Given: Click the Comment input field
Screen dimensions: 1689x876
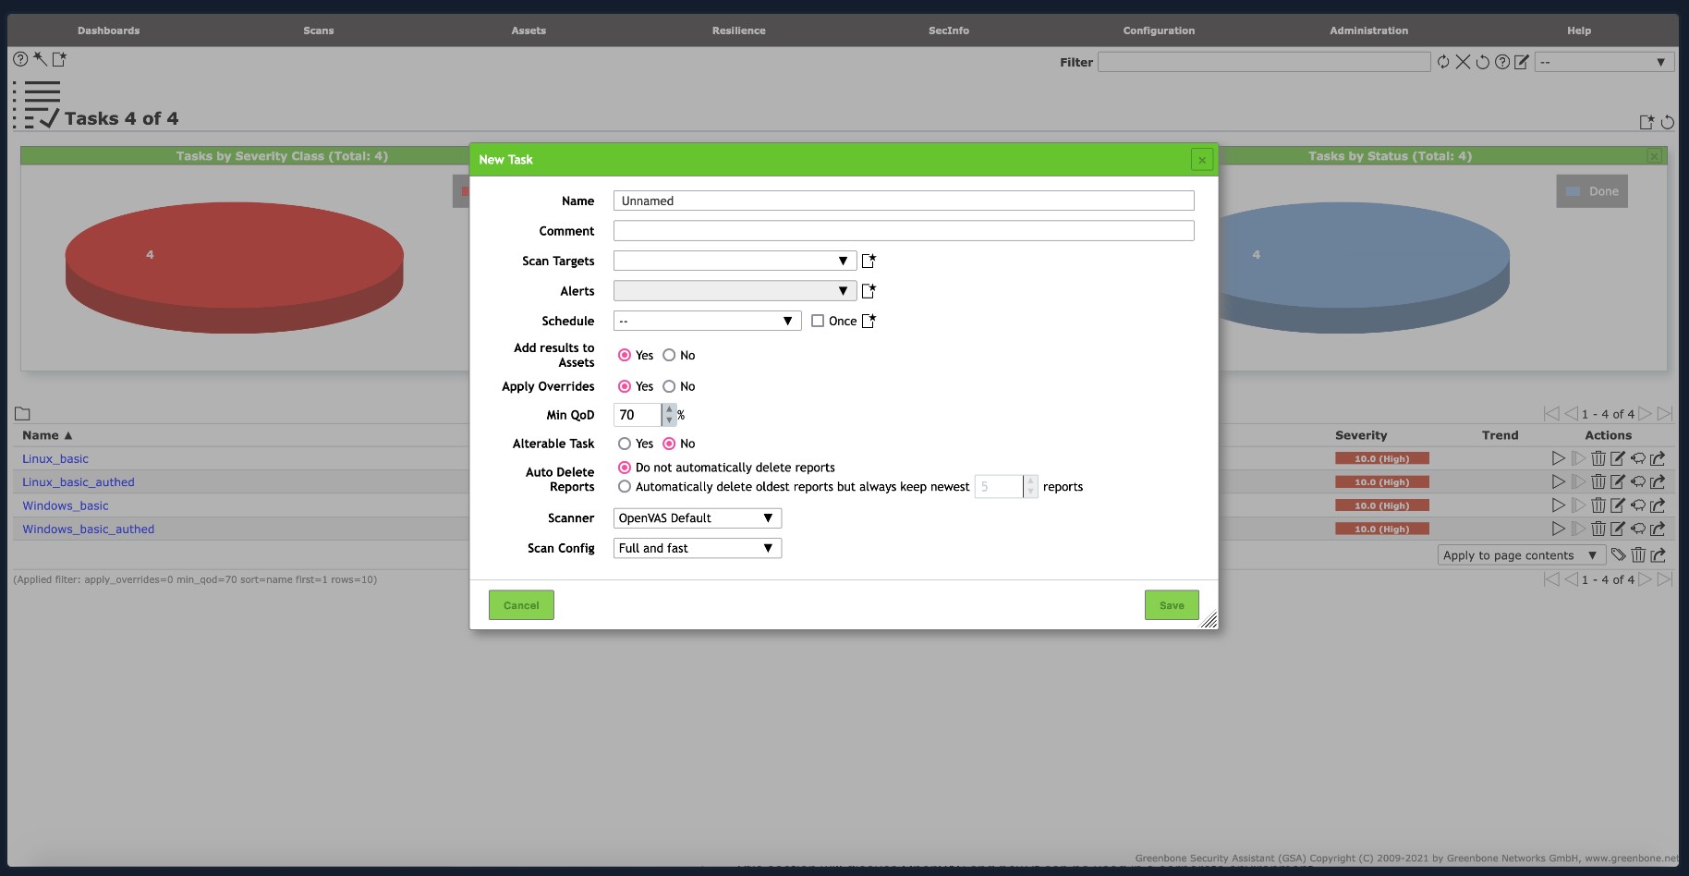Looking at the screenshot, I should [904, 230].
